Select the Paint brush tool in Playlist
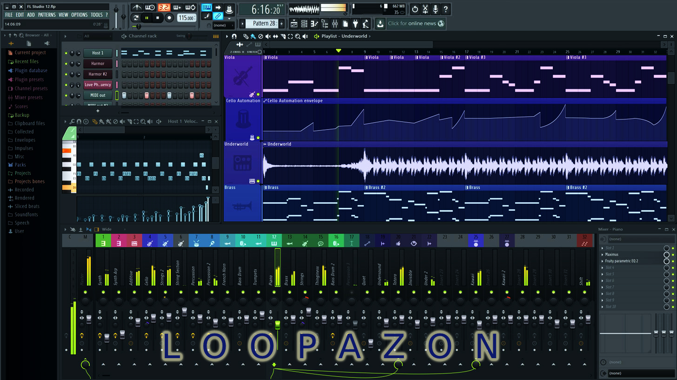 pos(253,36)
